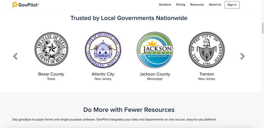Click the GovPilot wordmark text
Image resolution: width=264 pixels, height=128 pixels.
coord(29,5)
